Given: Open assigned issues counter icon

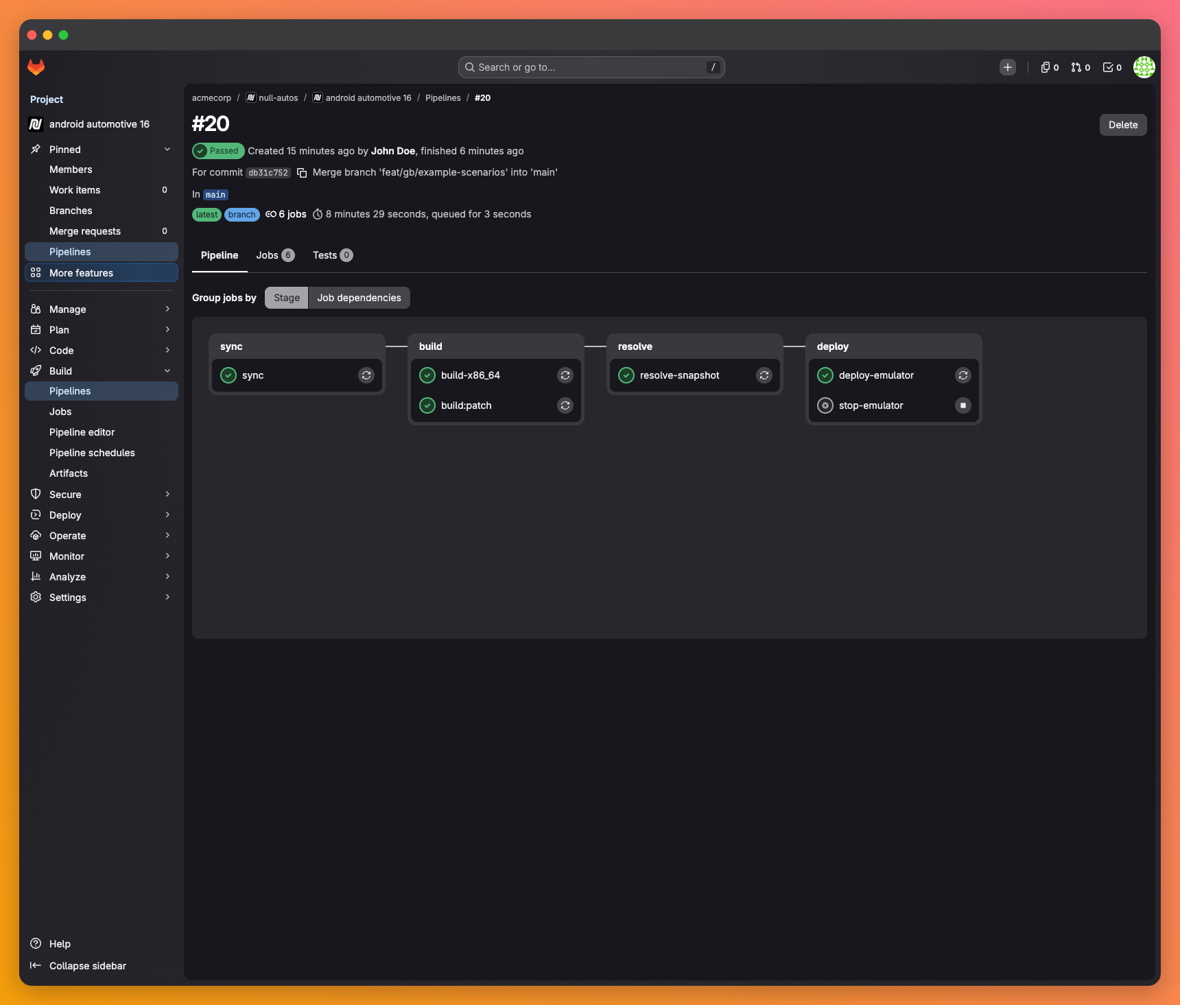Looking at the screenshot, I should pyautogui.click(x=1050, y=67).
